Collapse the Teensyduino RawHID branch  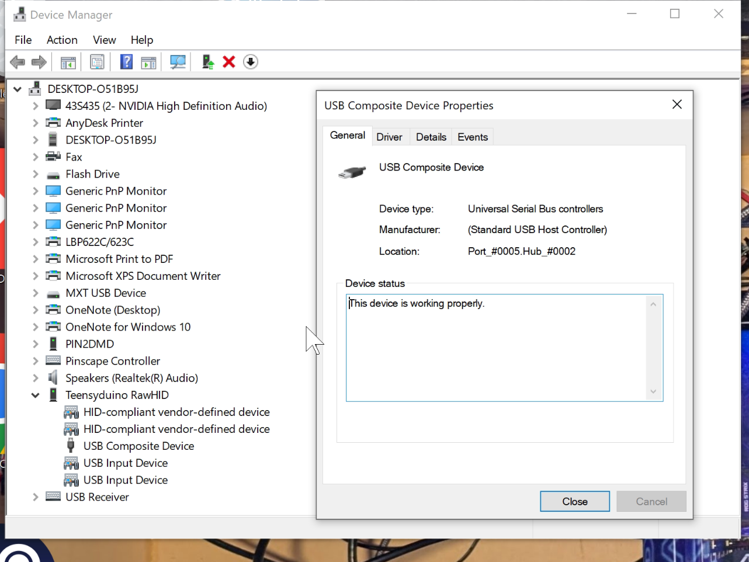35,394
